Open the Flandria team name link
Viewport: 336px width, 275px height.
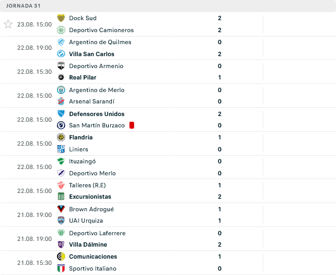point(81,137)
